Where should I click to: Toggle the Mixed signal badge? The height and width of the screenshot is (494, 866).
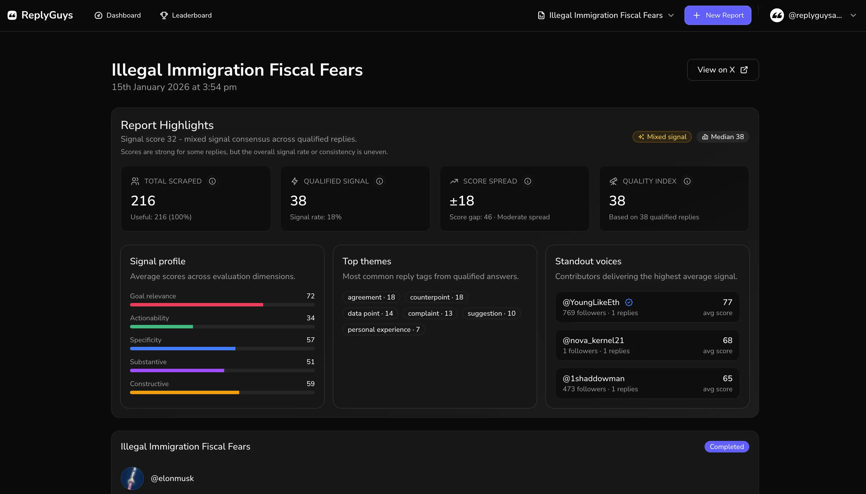point(661,136)
